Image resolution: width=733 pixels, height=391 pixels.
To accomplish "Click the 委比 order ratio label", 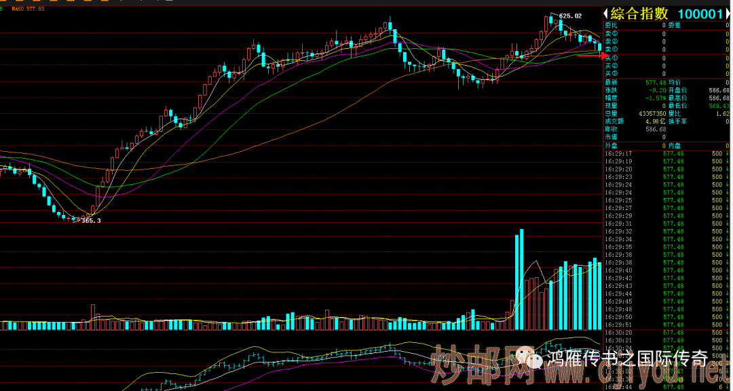I will (x=611, y=25).
